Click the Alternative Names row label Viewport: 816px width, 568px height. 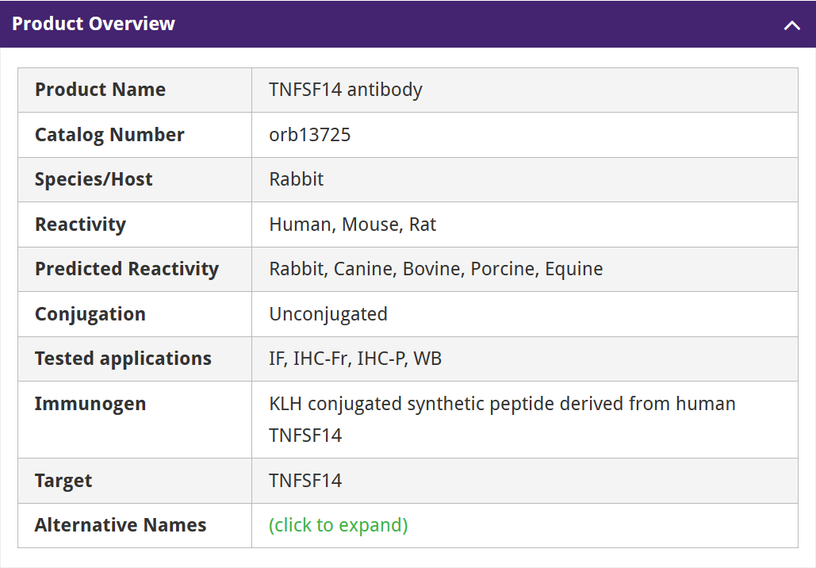[121, 525]
